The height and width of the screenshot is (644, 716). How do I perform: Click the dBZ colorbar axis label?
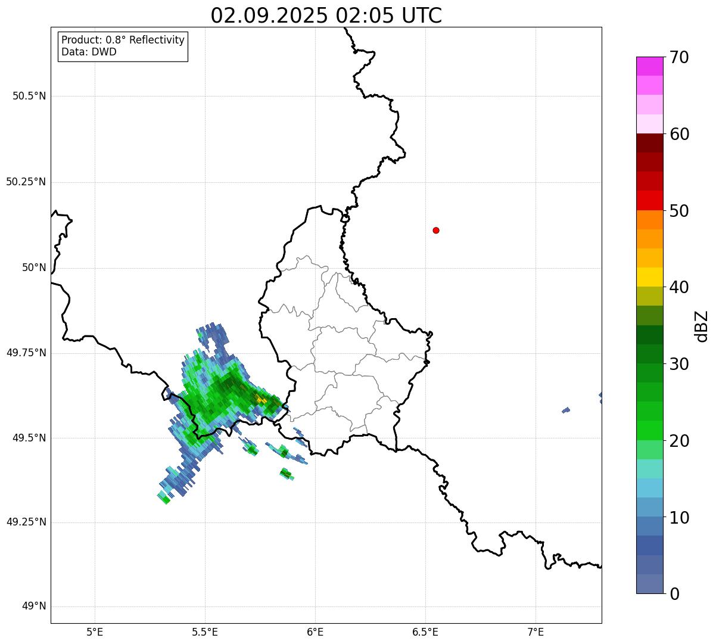tap(702, 326)
